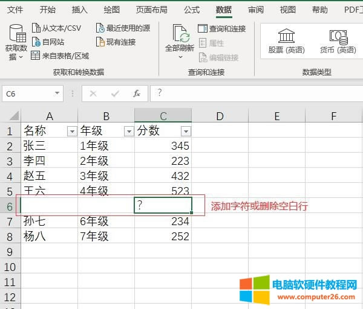363x309 pixels.
Task: Switch to the 帮助 (Help) tab
Action: pos(319,10)
